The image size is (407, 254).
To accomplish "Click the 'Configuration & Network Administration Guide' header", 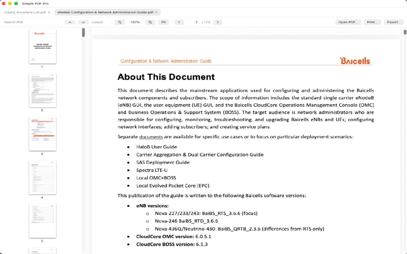I will pos(166,61).
